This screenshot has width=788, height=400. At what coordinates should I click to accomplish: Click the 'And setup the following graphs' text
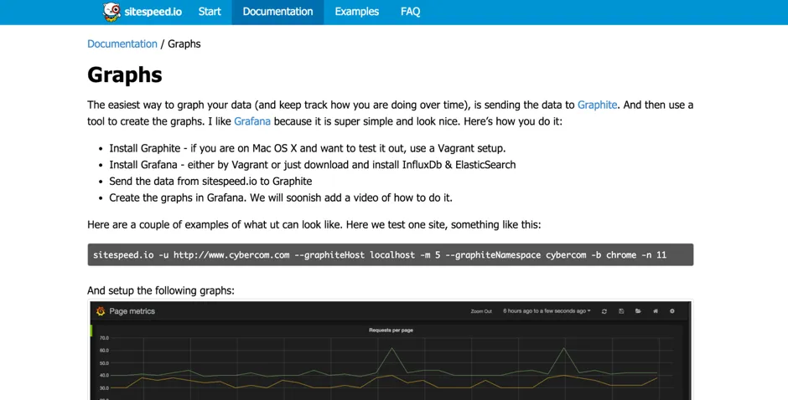(161, 290)
